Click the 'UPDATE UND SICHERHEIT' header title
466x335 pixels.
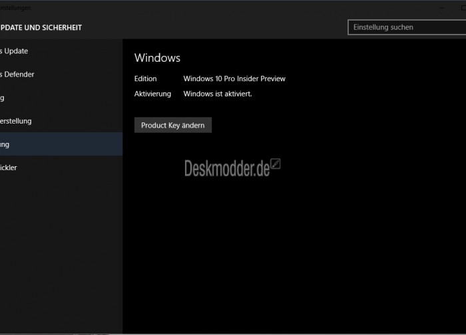point(41,28)
